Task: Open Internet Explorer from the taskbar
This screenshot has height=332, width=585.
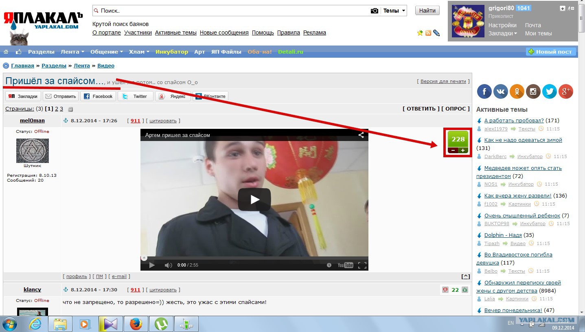Action: (35, 324)
